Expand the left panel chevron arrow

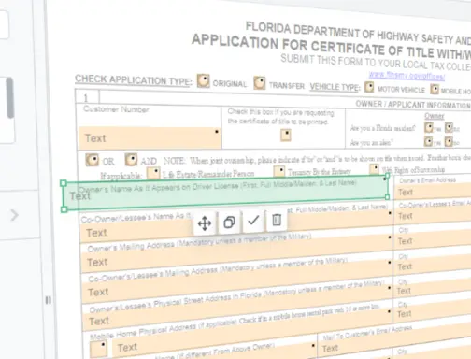point(14,215)
